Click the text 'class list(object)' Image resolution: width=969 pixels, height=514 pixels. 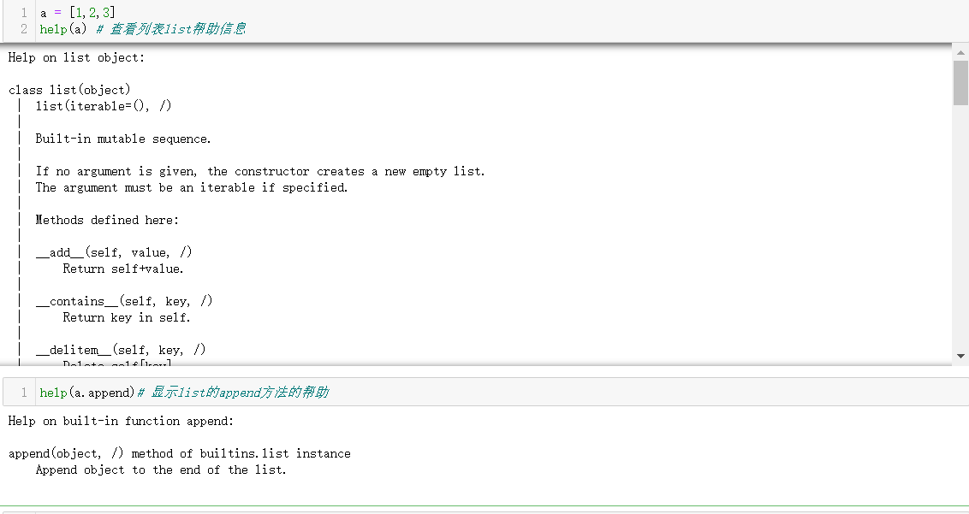70,90
